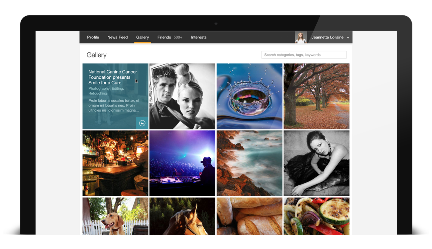432x249 pixels.
Task: Click the Jeannette Loraine username
Action: (x=327, y=37)
